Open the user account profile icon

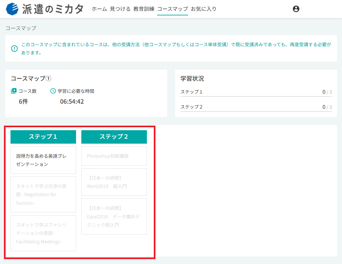(x=296, y=9)
